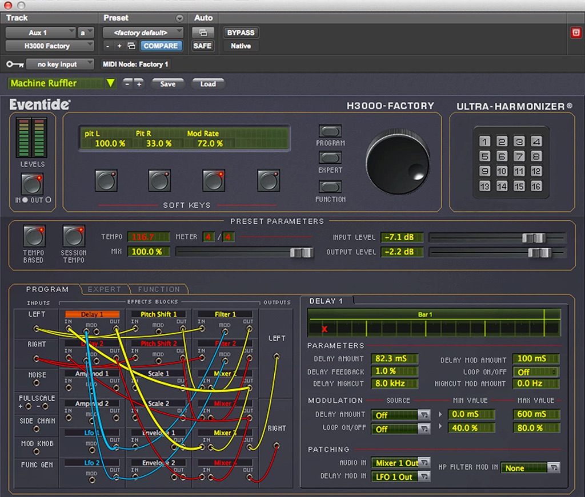Viewport: 585px width, 497px height.
Task: Toggle the SAFE button
Action: tap(203, 46)
